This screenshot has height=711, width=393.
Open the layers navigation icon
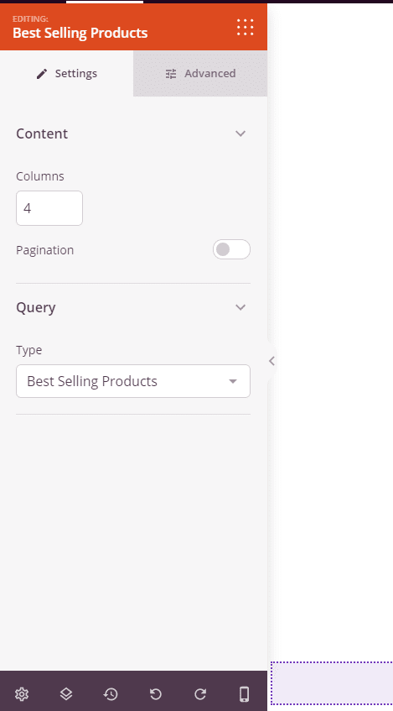[66, 693]
